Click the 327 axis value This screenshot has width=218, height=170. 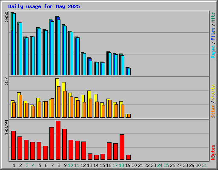click(x=6, y=81)
